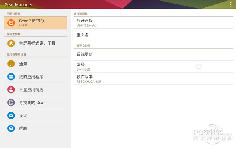Tap 重命名 to rename the device
The height and width of the screenshot is (148, 236).
(x=153, y=35)
